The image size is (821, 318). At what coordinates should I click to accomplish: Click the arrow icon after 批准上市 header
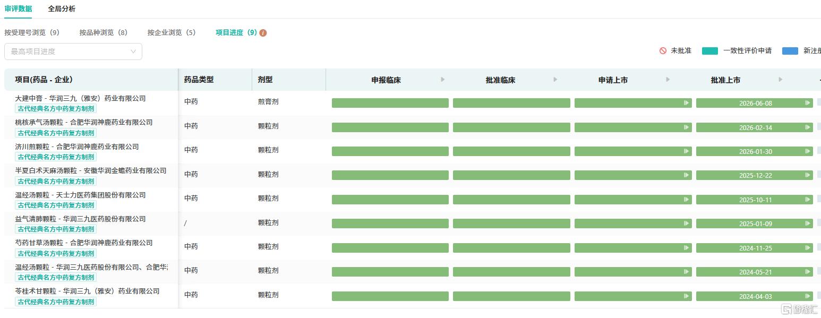click(781, 80)
